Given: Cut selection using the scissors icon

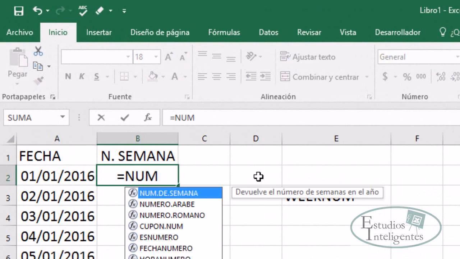Looking at the screenshot, I should click(39, 51).
